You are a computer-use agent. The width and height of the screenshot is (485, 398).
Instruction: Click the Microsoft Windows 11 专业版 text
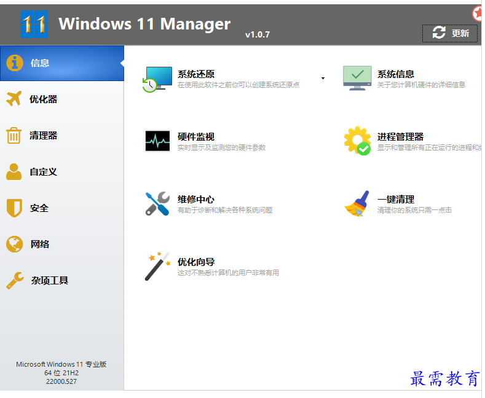click(x=61, y=364)
